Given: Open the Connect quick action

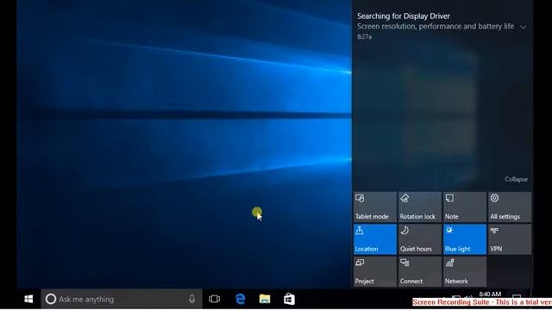Looking at the screenshot, I should coord(420,272).
